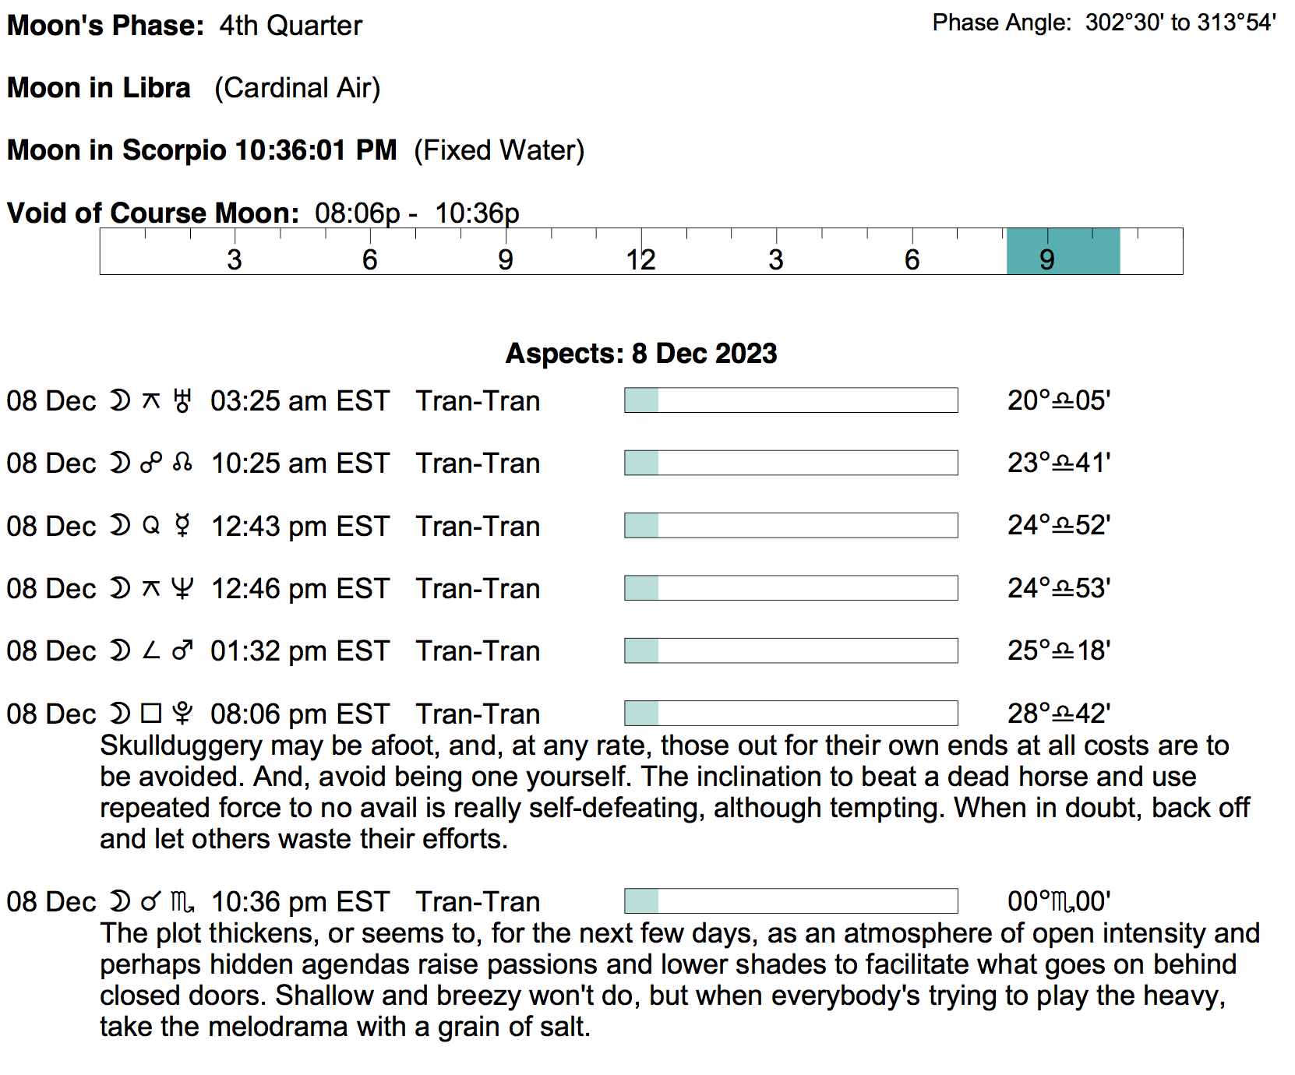Click the semi-square angle symbol at 01:32 pm

tap(151, 650)
